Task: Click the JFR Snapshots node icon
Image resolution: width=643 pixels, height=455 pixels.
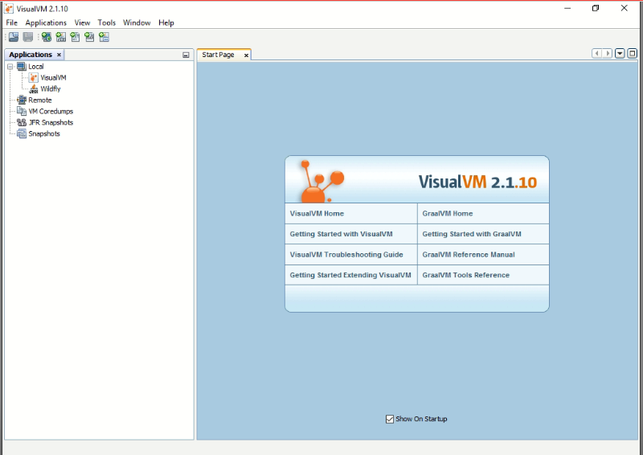Action: pos(22,122)
